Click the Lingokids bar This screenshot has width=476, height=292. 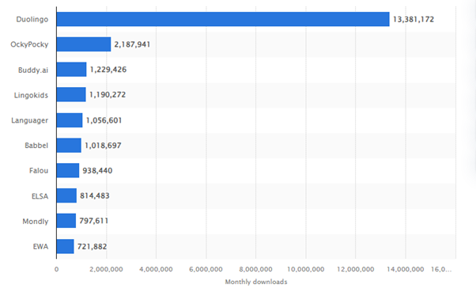(x=71, y=95)
